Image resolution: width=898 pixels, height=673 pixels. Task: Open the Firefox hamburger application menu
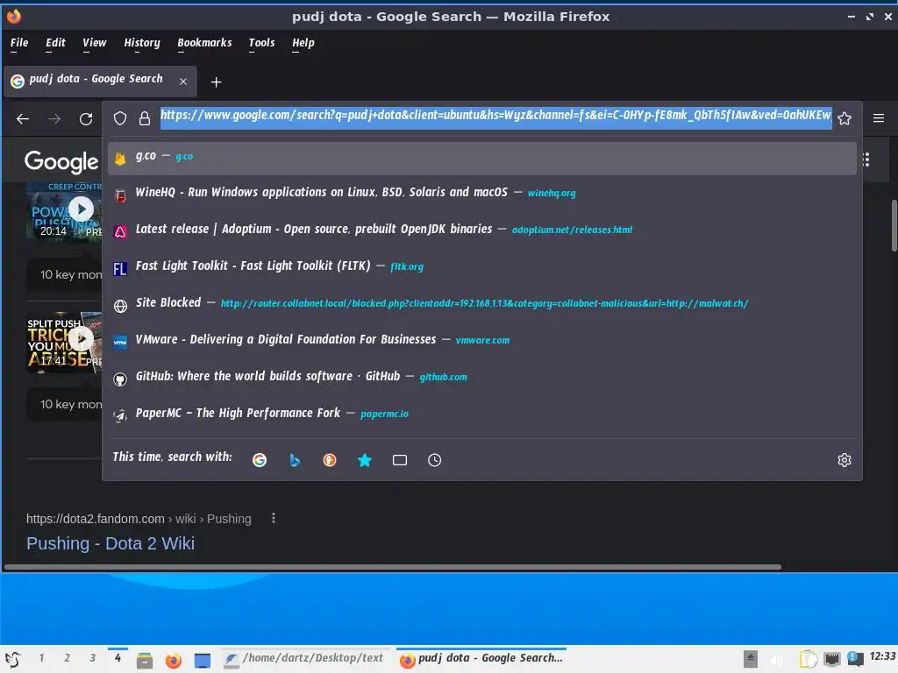pyautogui.click(x=879, y=118)
